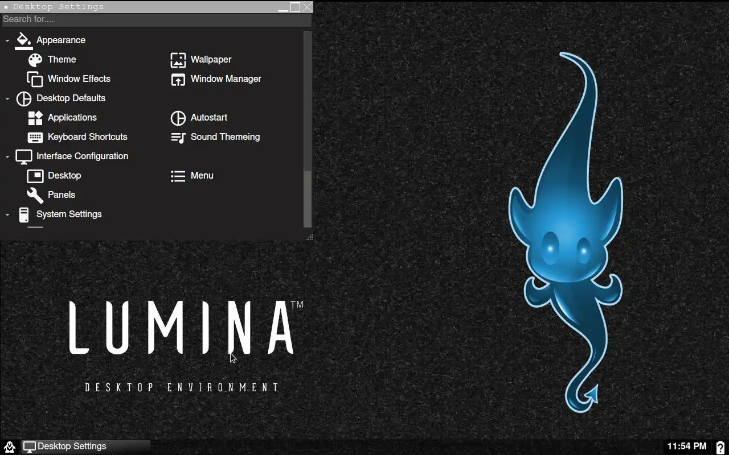The image size is (729, 455).
Task: Click the Wallpaper picture icon
Action: point(178,60)
